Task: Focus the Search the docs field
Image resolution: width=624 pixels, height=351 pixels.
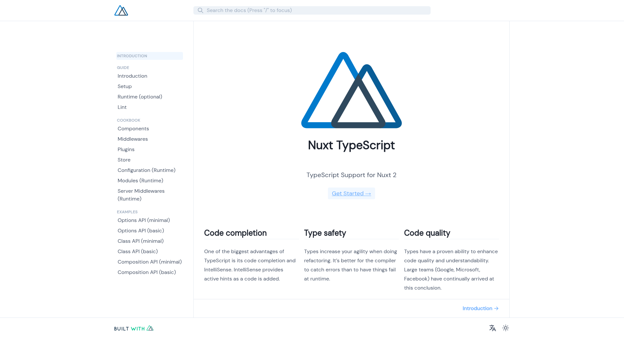Action: tap(312, 10)
